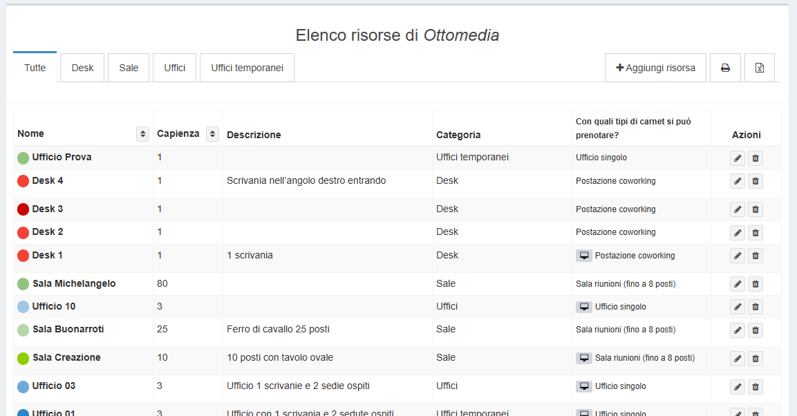Delete "Sala Creazione" with the trash icon
This screenshot has height=416, width=797.
pyautogui.click(x=756, y=359)
